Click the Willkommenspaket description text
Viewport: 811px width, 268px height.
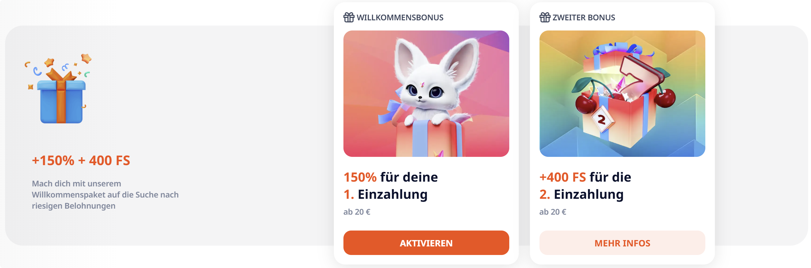pos(105,195)
